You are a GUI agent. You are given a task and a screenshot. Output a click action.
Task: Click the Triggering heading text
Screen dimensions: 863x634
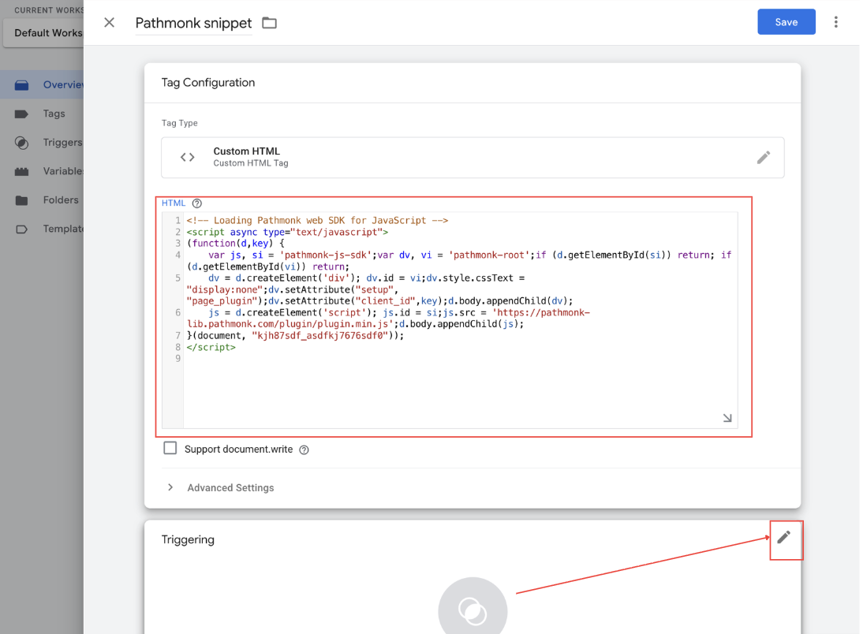188,540
